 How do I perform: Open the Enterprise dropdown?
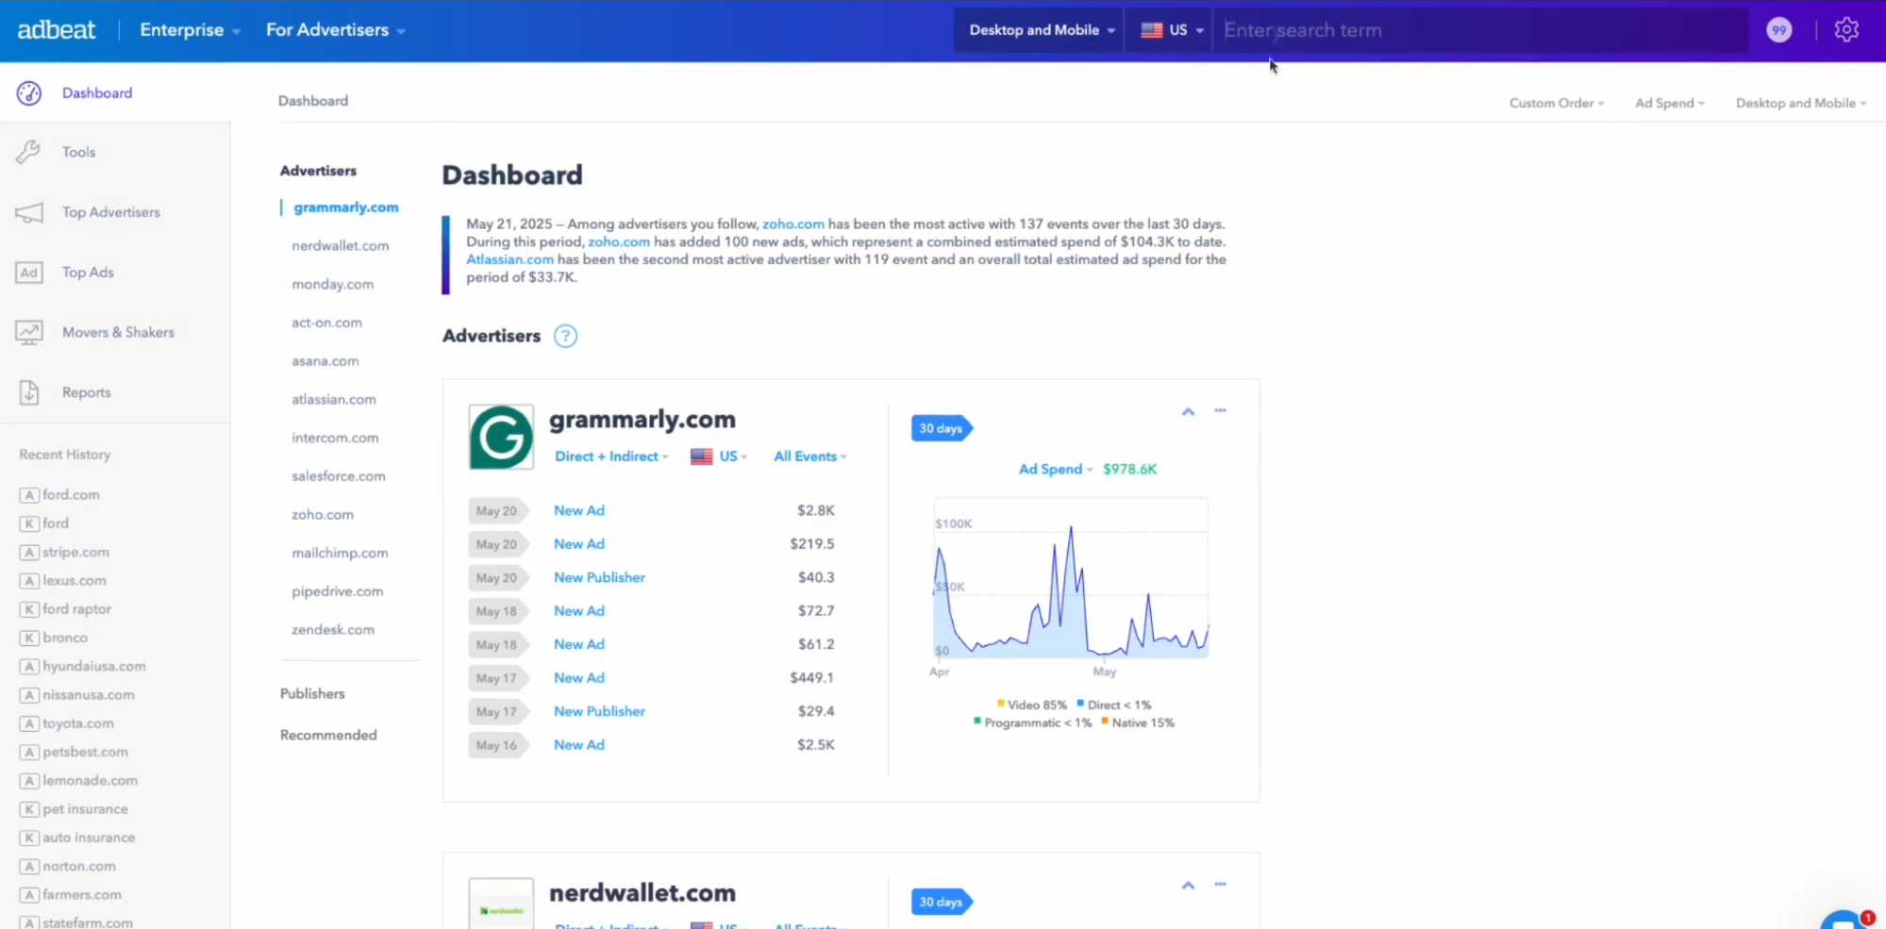[x=190, y=30]
